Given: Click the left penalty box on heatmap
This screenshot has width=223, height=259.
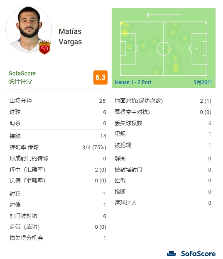Looking at the screenshot, I should click(127, 49).
